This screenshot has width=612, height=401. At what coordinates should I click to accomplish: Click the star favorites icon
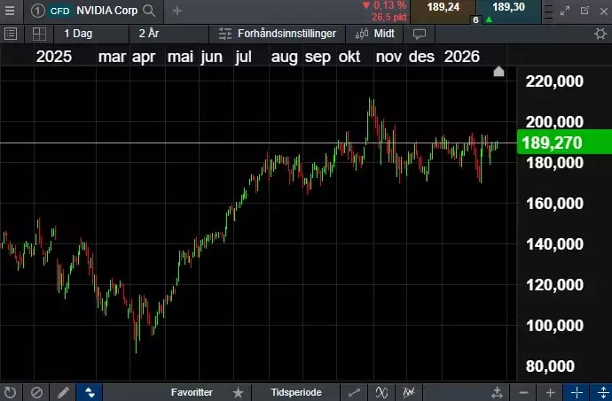pos(238,391)
